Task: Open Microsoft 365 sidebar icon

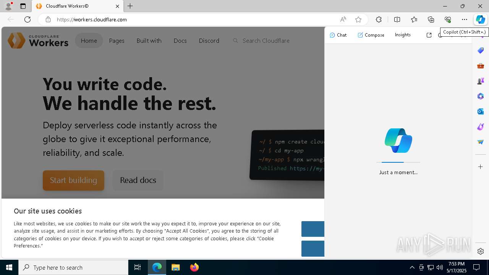Action: point(481,96)
